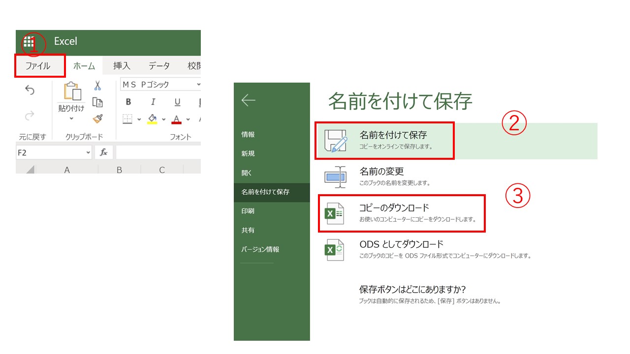Click the fill color bucket icon

[152, 119]
